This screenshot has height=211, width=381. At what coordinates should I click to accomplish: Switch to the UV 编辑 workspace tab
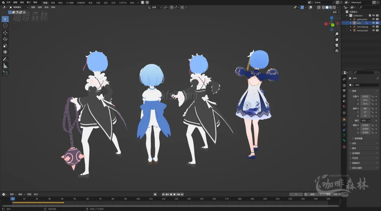(x=70, y=3)
